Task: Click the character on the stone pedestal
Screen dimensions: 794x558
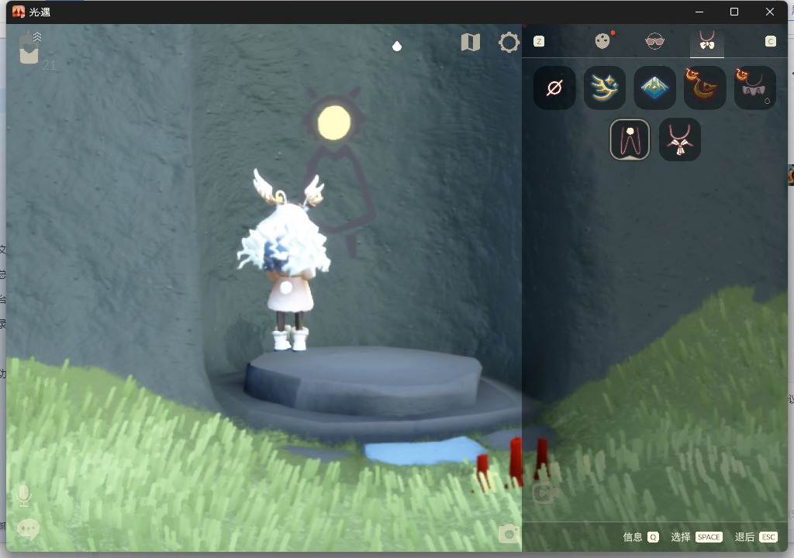Action: pos(286,260)
